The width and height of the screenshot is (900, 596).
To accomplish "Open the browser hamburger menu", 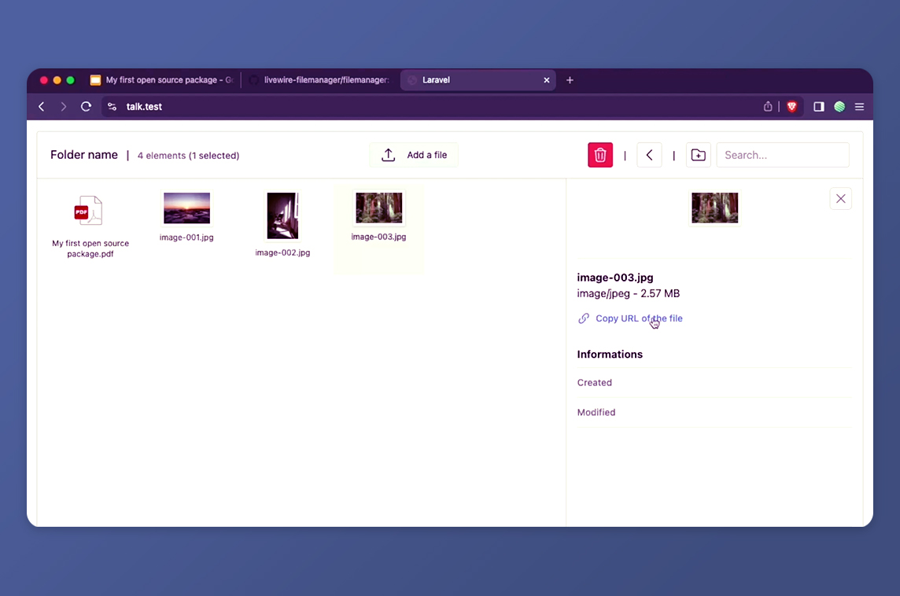I will 859,107.
